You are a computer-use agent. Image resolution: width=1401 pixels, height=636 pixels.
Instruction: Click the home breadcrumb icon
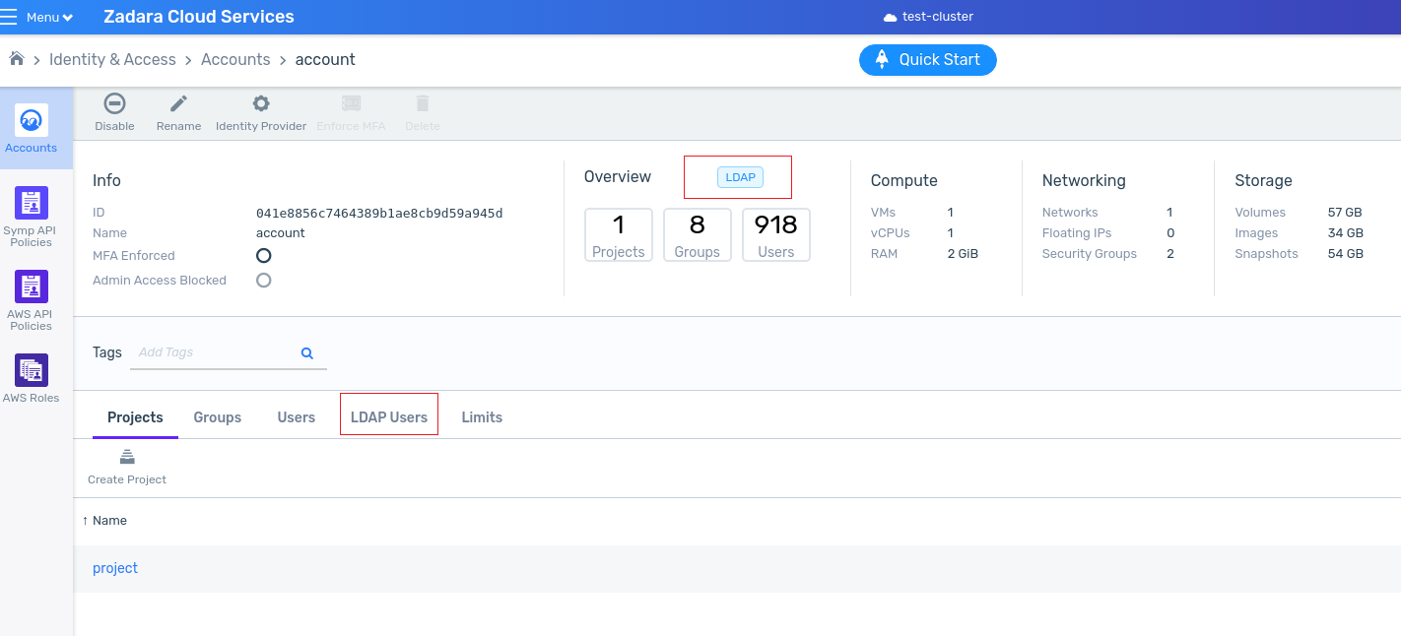(17, 59)
